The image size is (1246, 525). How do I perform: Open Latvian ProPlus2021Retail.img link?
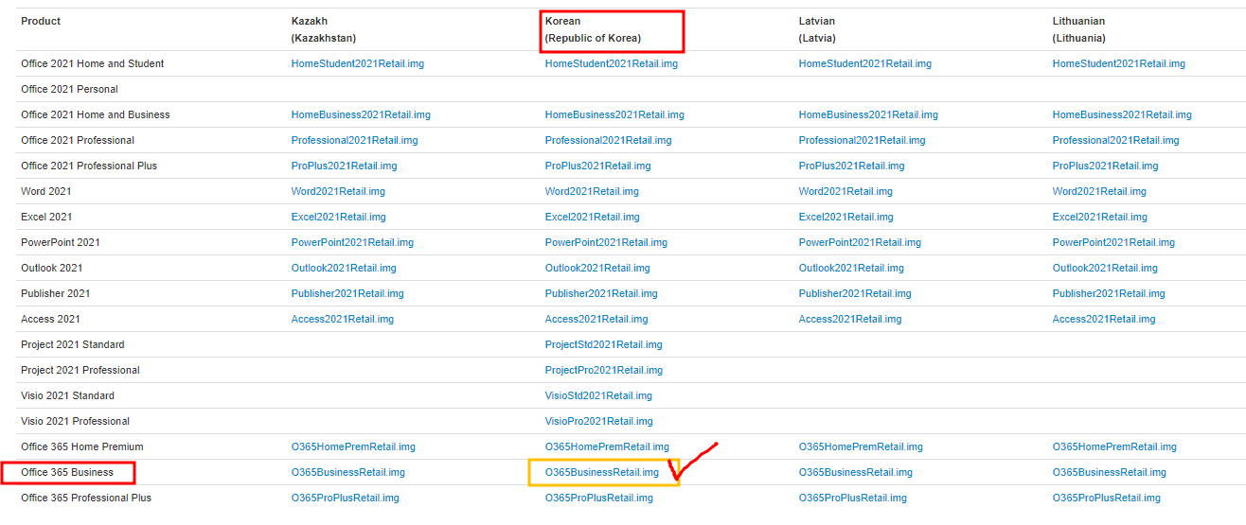[x=852, y=166]
